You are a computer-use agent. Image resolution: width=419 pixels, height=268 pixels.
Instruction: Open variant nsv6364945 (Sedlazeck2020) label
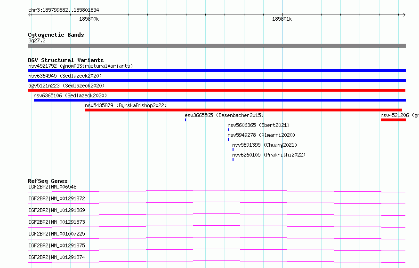click(65, 76)
